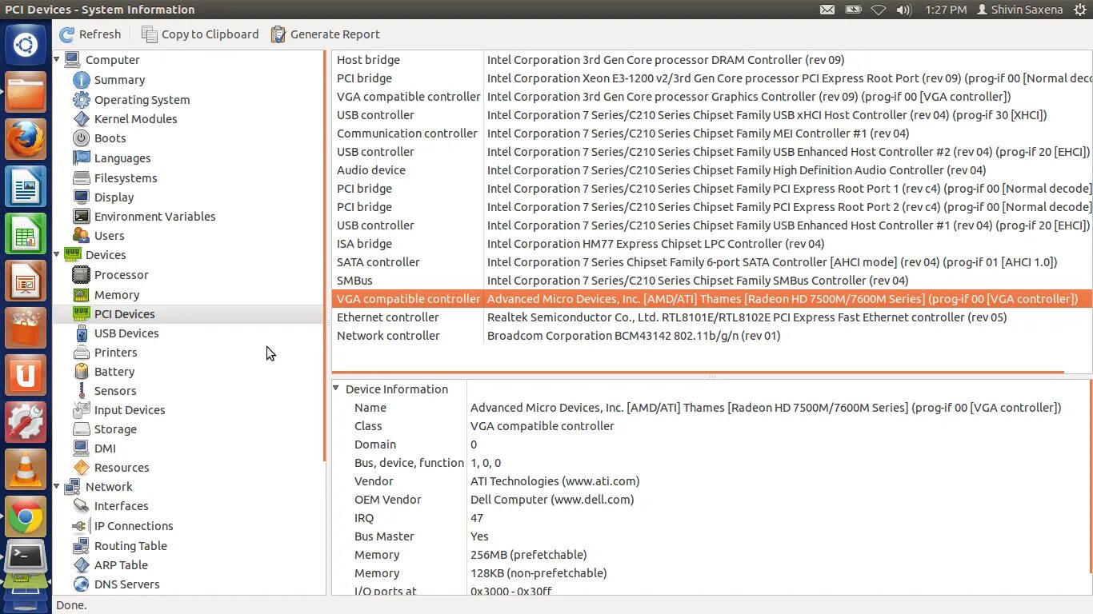Click the device details pane scrollbar

point(1090,477)
